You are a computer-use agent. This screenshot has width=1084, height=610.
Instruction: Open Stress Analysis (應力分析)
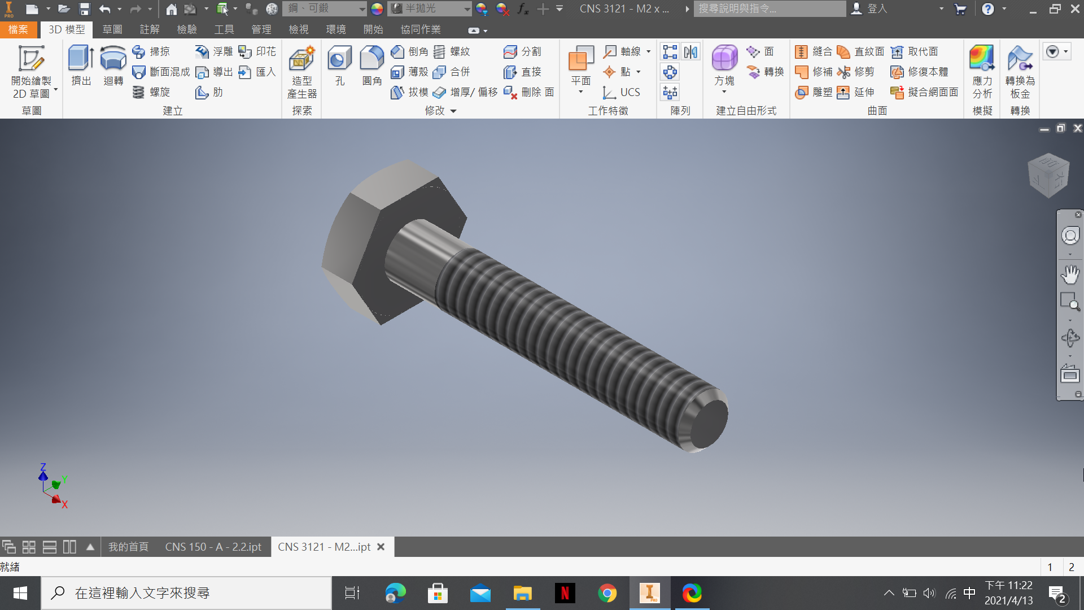click(982, 72)
